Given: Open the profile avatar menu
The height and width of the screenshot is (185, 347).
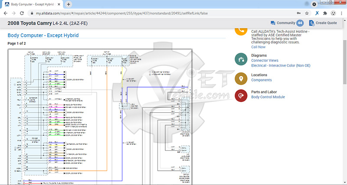Looking at the screenshot, I should tap(333, 13).
